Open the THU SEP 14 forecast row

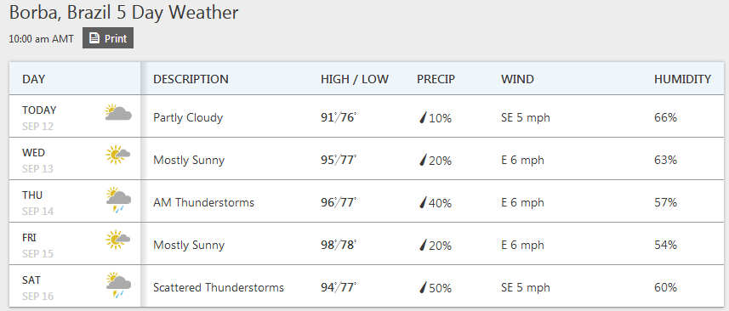tap(367, 201)
